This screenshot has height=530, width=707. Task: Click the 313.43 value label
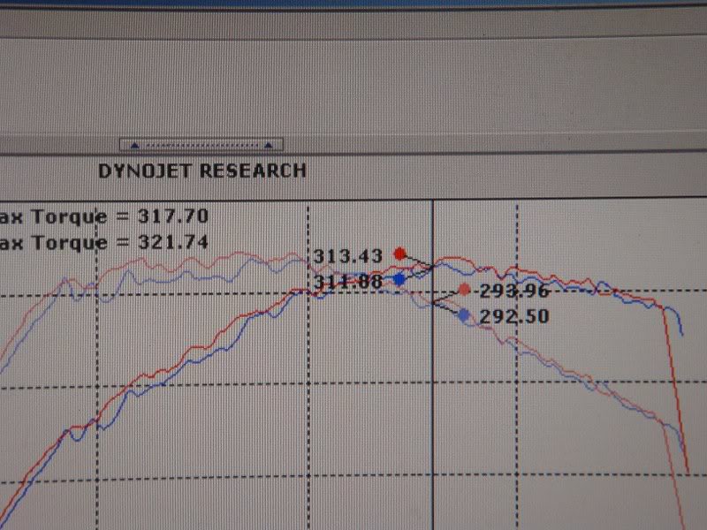pyautogui.click(x=347, y=255)
